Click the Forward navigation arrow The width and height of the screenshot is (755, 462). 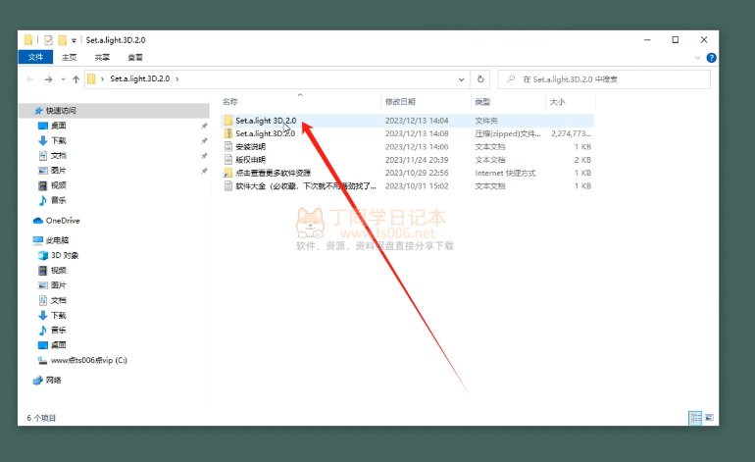pos(48,79)
